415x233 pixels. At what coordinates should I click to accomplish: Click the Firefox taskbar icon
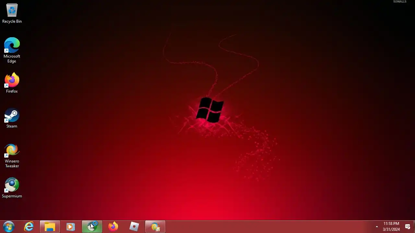[113, 227]
